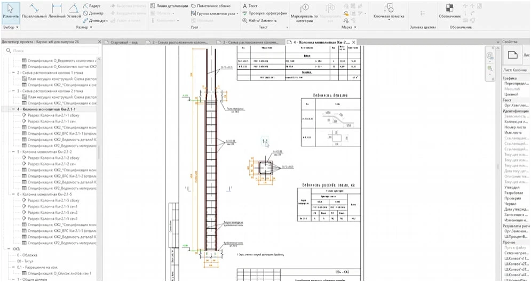Close the Диспетчер проекта panel
Viewport: 531px width, 282px height.
tap(99, 42)
